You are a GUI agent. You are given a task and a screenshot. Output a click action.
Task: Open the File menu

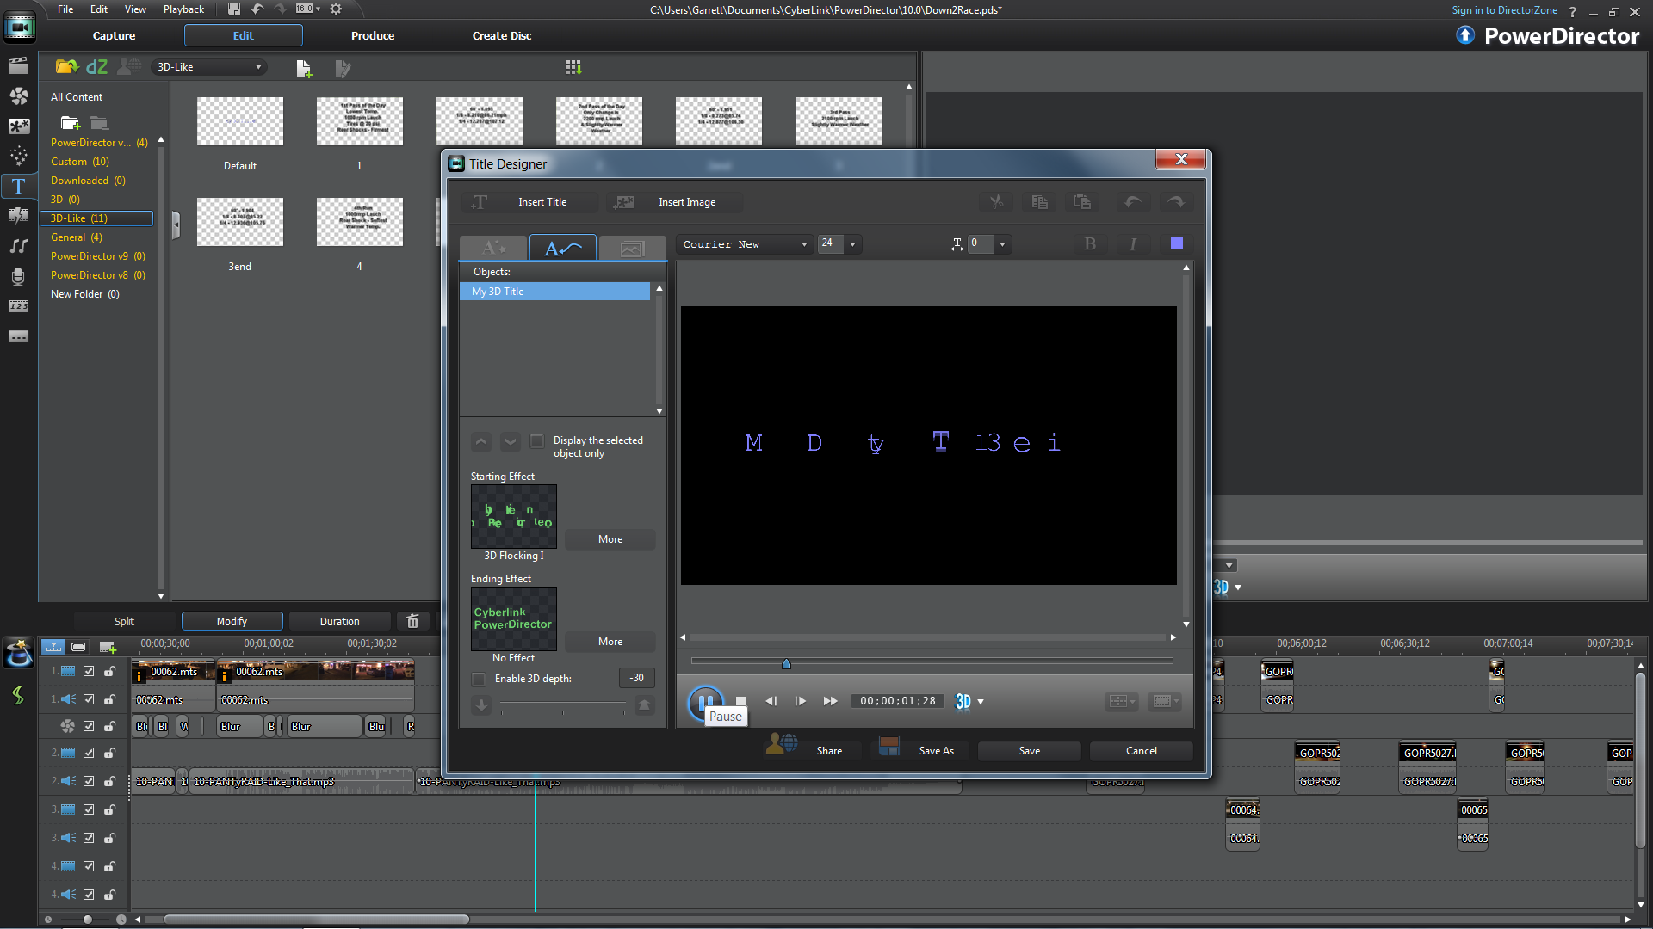(65, 9)
